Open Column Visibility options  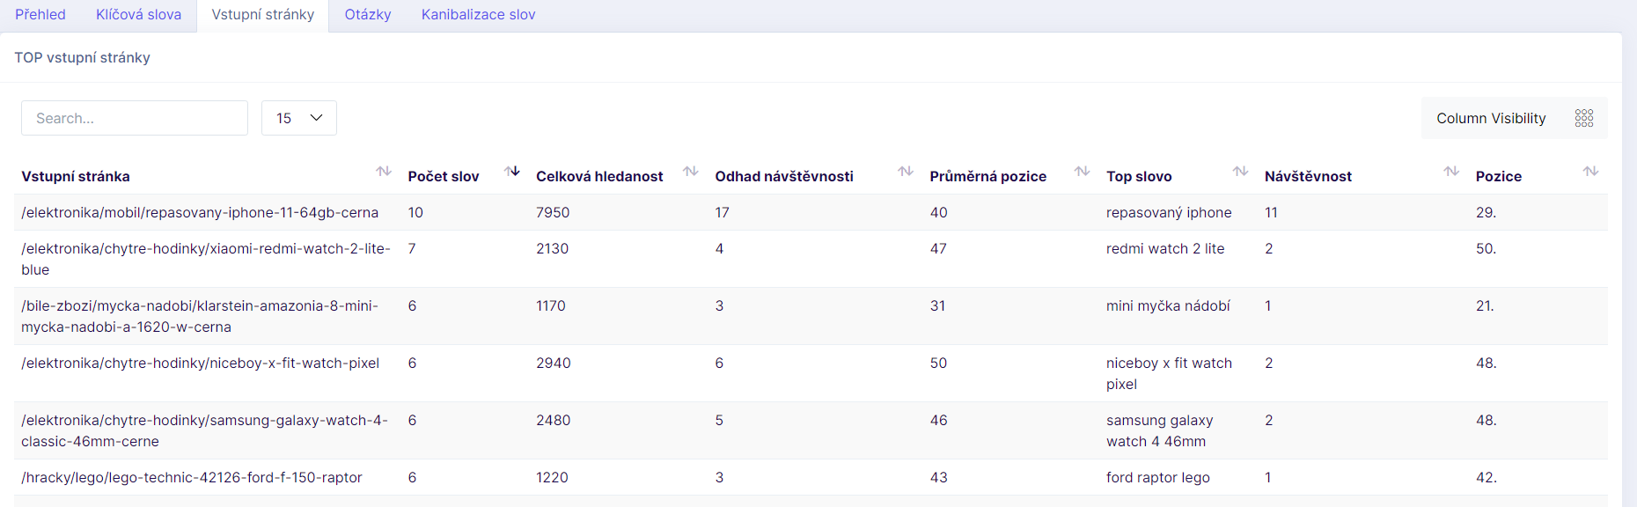pos(1514,118)
